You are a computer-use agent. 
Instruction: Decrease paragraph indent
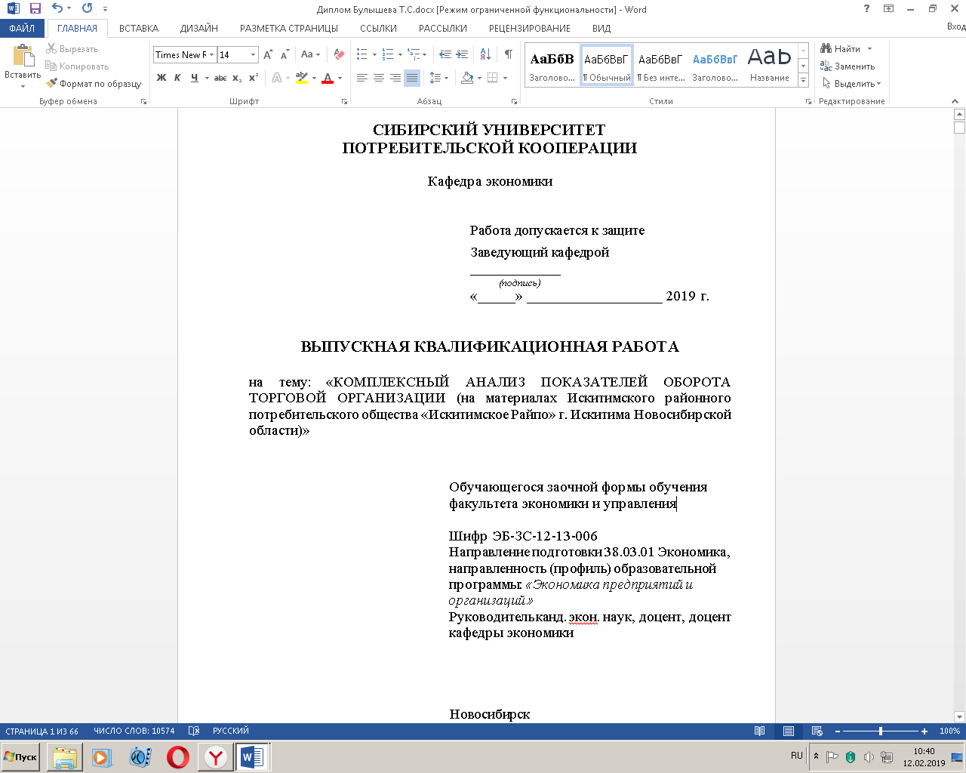click(445, 55)
